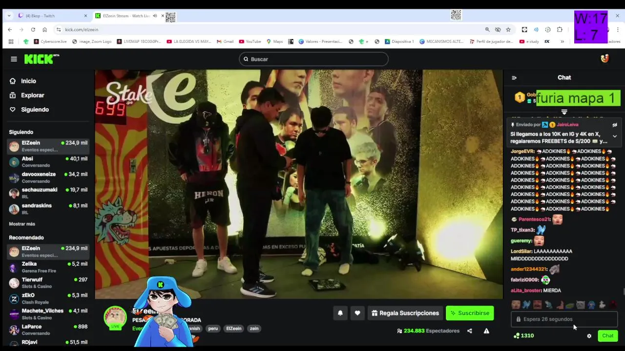Open the tab search dropdown arrow
This screenshot has width=625, height=351.
pyautogui.click(x=9, y=16)
